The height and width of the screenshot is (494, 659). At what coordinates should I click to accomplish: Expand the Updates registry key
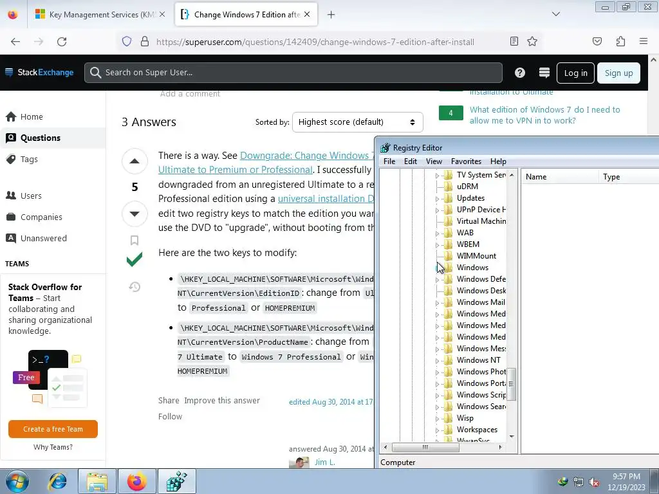[x=437, y=198]
